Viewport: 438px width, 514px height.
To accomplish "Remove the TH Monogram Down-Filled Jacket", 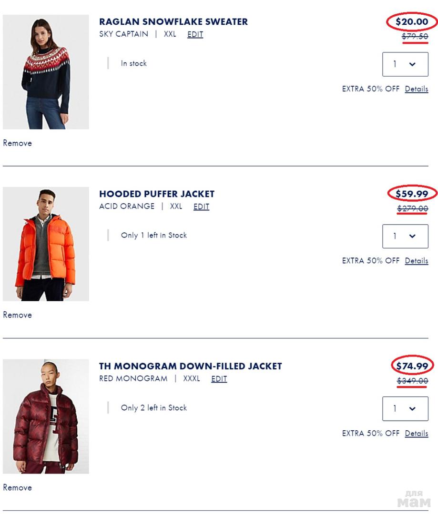I will pos(18,487).
